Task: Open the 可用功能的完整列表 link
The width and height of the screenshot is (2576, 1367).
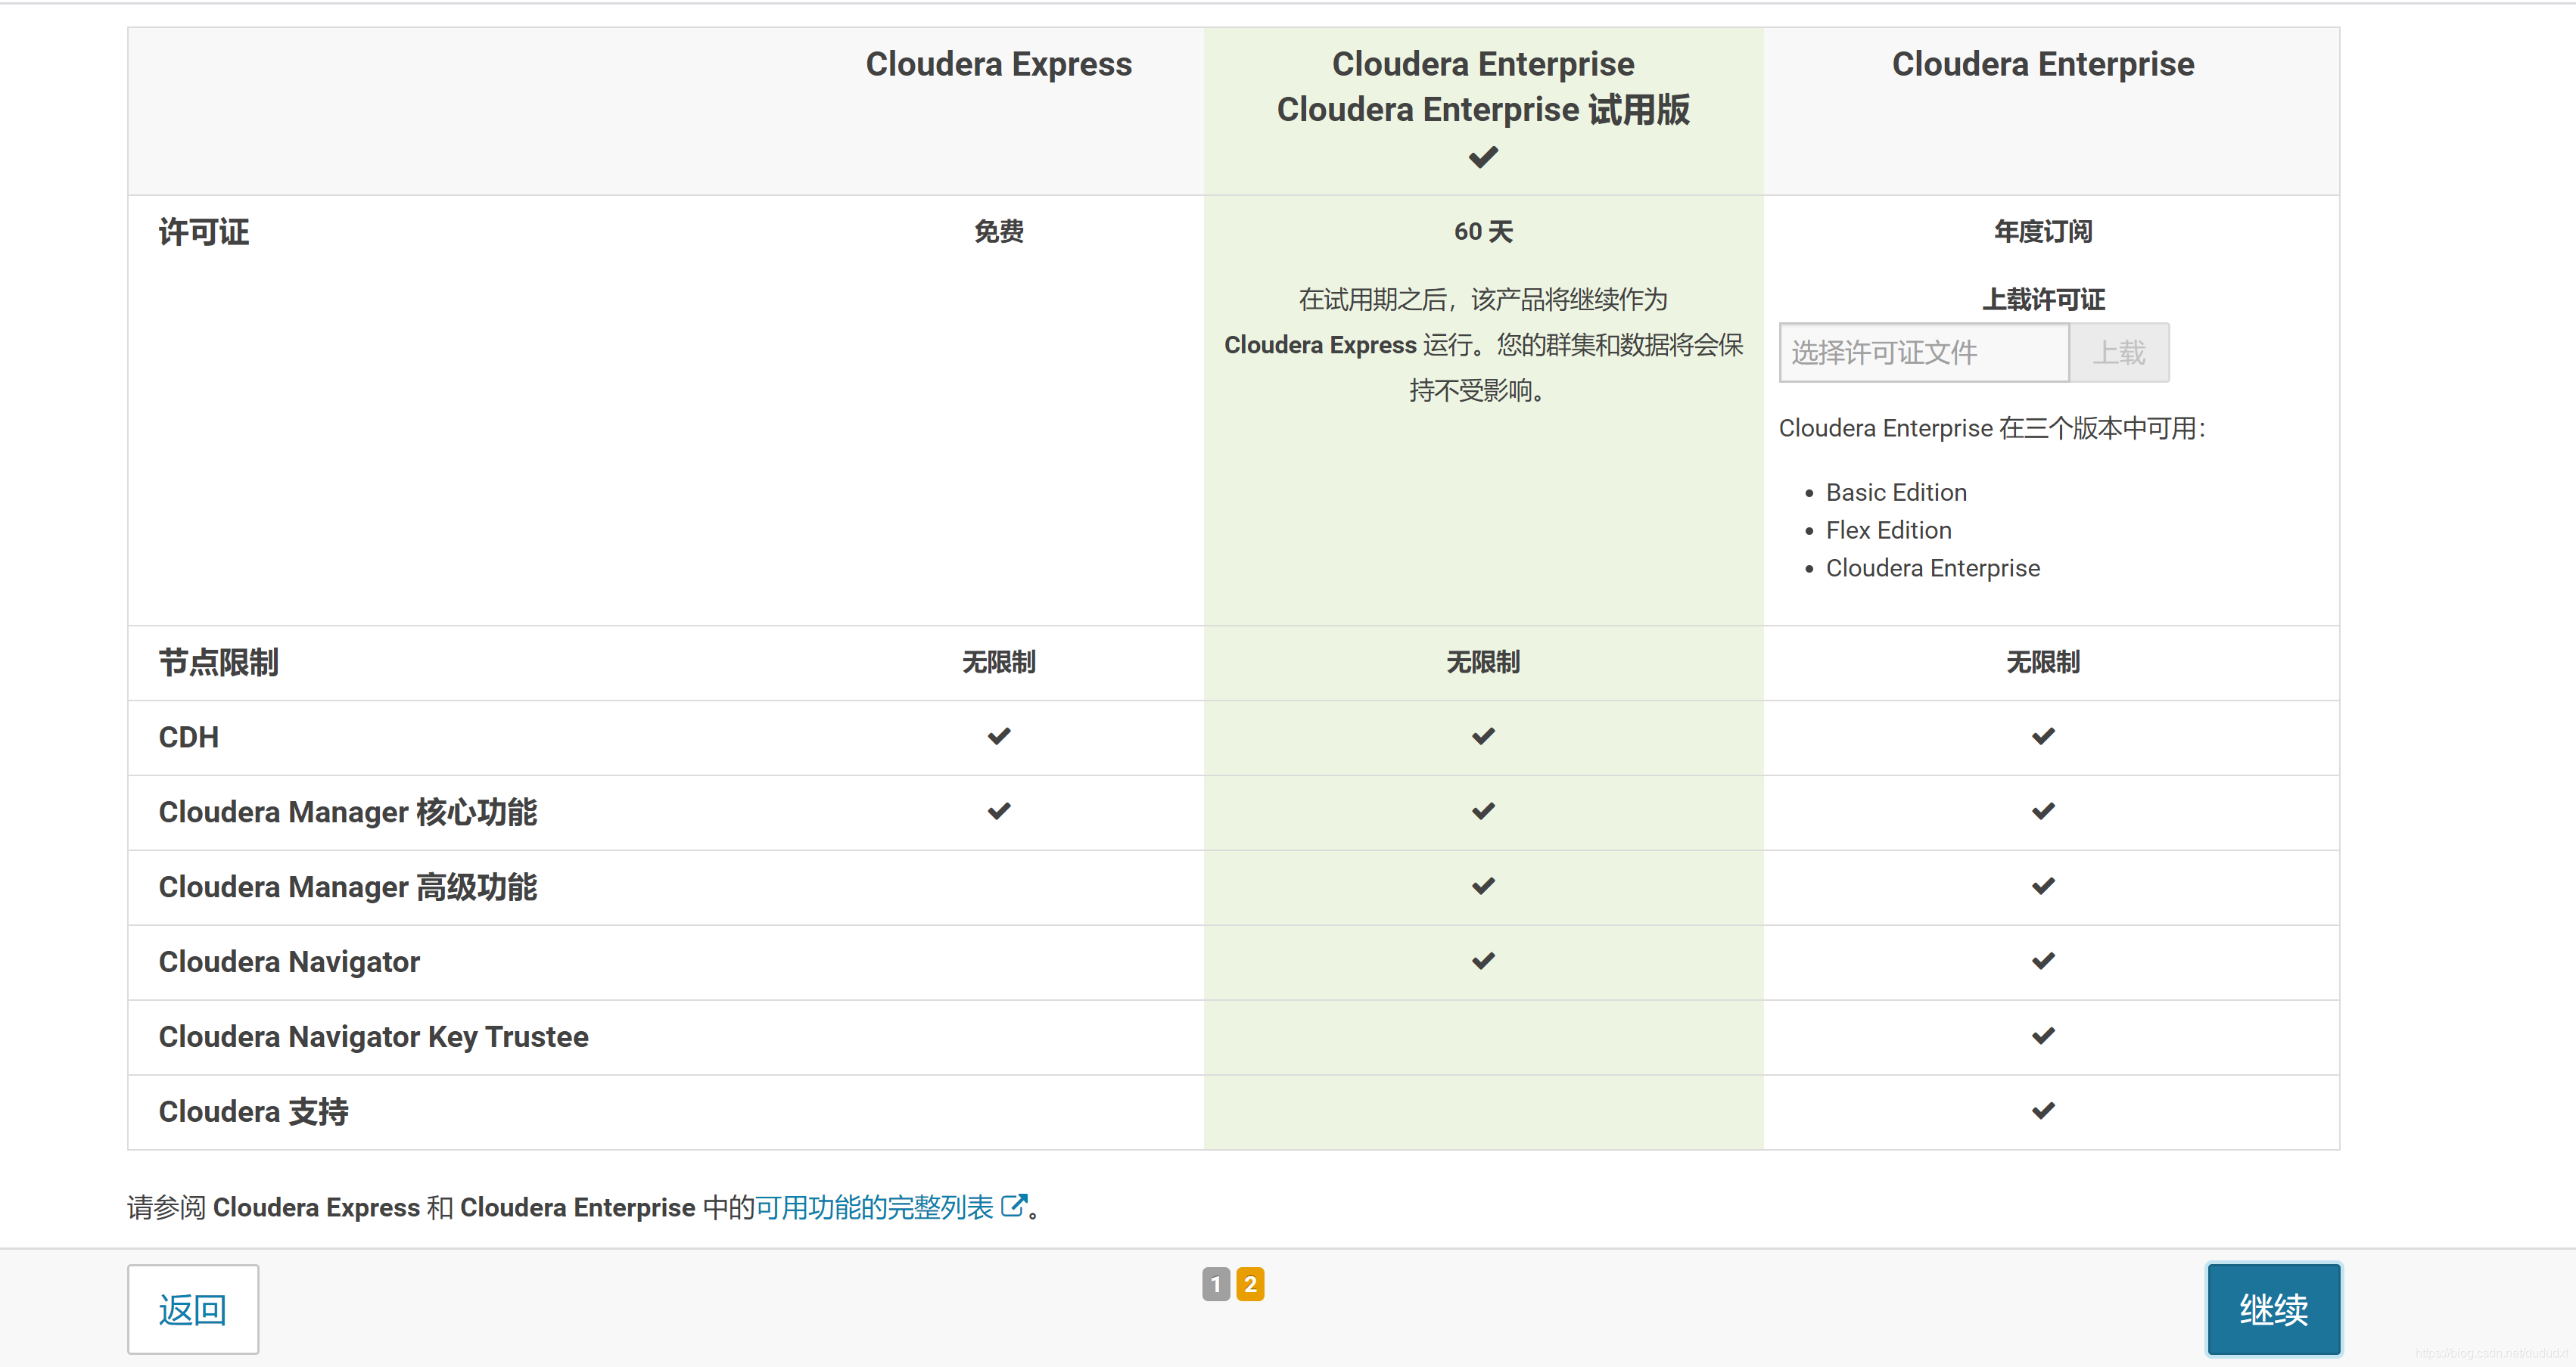Action: pos(874,1207)
